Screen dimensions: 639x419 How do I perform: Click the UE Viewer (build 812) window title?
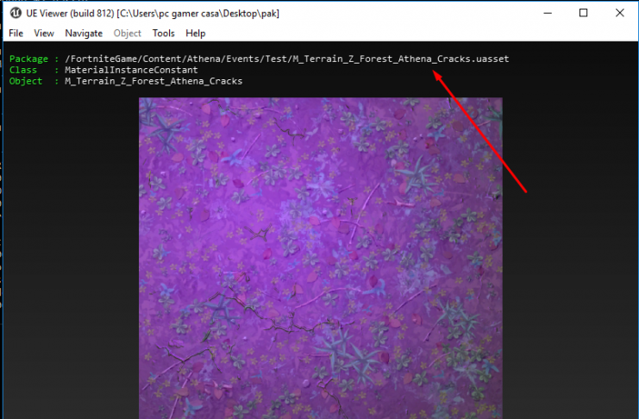(x=153, y=14)
